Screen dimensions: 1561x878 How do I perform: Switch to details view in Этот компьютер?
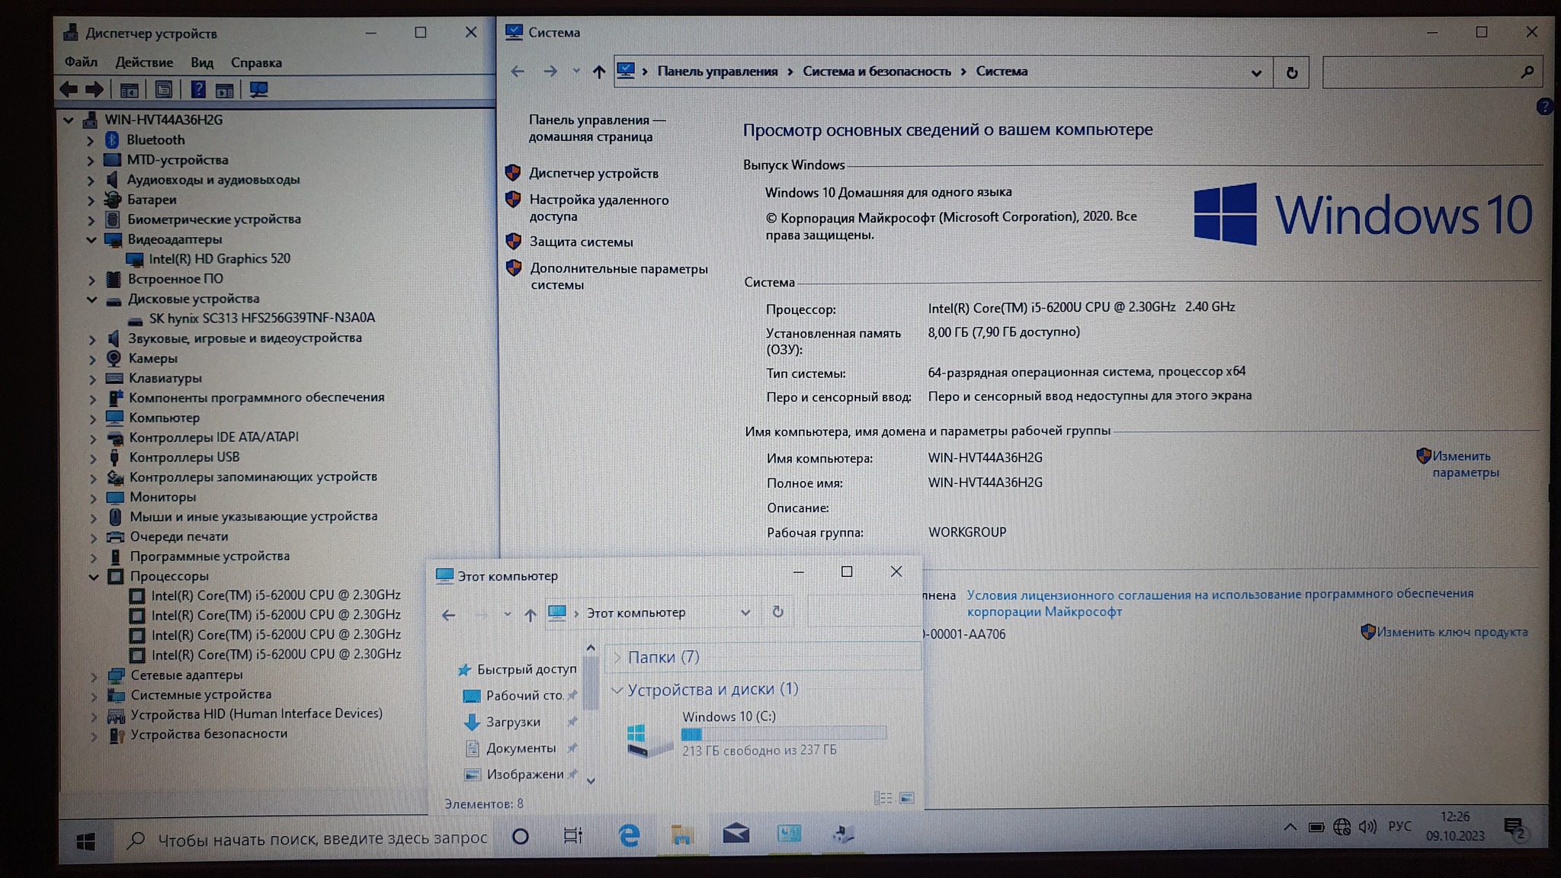(883, 798)
